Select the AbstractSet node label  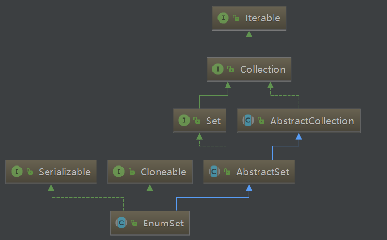click(x=262, y=172)
